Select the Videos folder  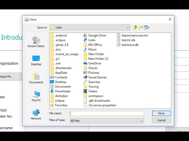click(x=90, y=91)
